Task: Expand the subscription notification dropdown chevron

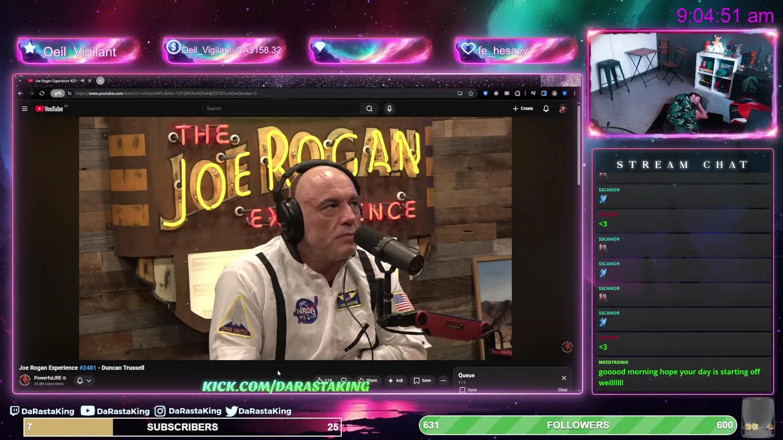Action: click(89, 381)
